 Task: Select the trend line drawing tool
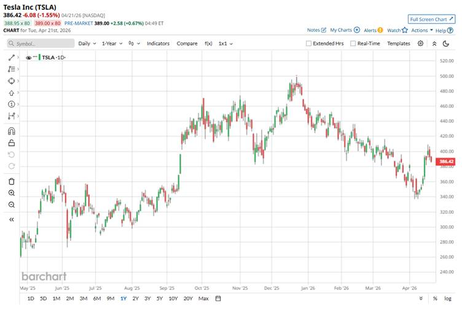point(12,58)
